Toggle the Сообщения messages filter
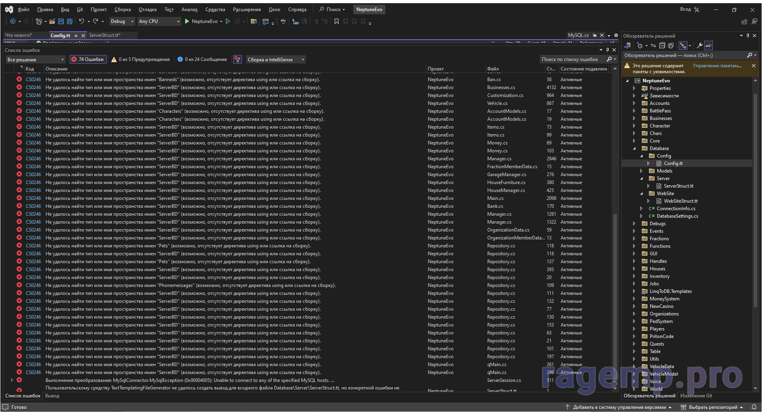 (x=202, y=59)
